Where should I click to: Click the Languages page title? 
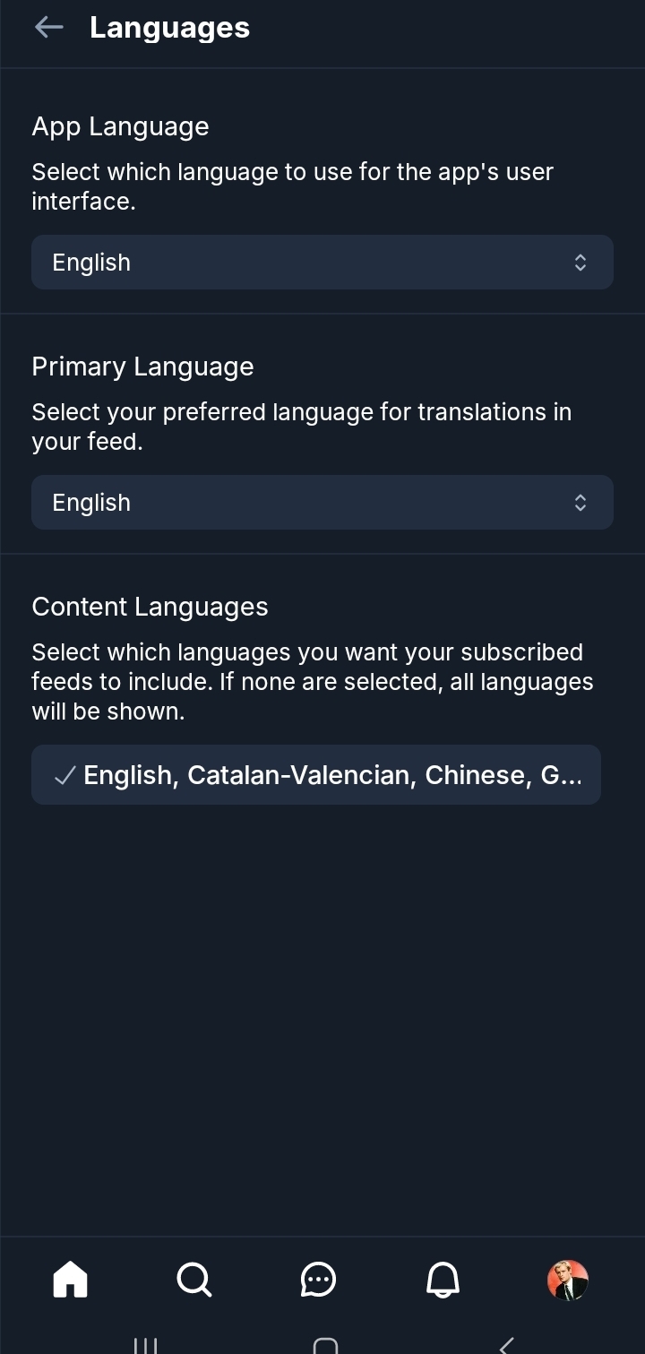pos(169,28)
